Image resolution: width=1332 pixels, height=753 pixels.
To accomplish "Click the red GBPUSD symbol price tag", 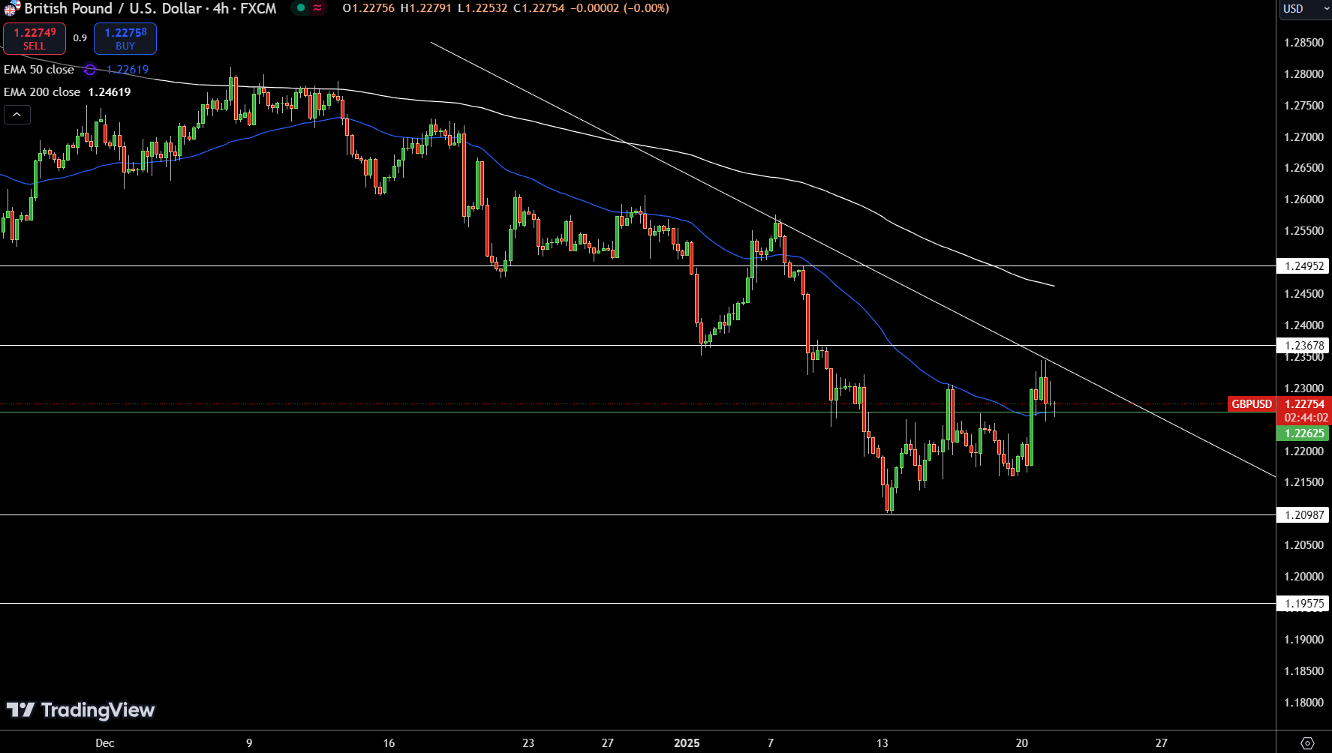I will tap(1252, 404).
